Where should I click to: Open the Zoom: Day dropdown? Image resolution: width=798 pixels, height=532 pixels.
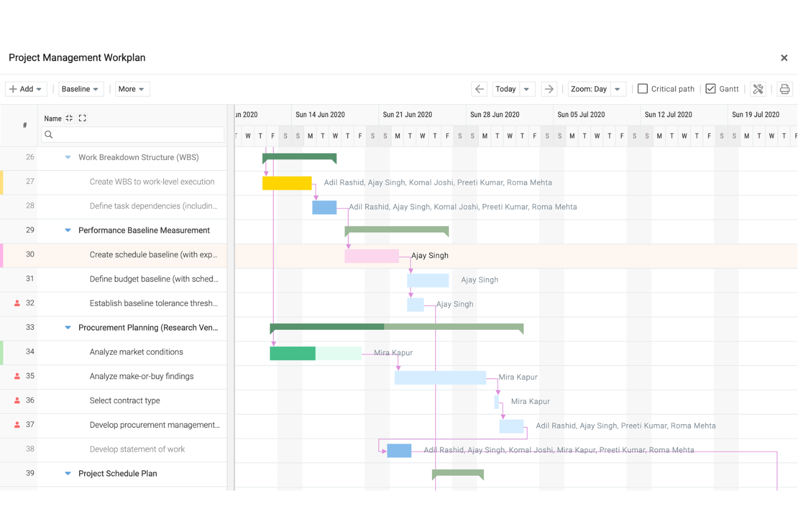point(596,88)
